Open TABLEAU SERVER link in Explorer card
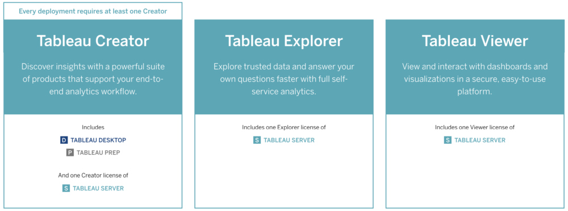Screen dimensions: 568x211 point(289,140)
